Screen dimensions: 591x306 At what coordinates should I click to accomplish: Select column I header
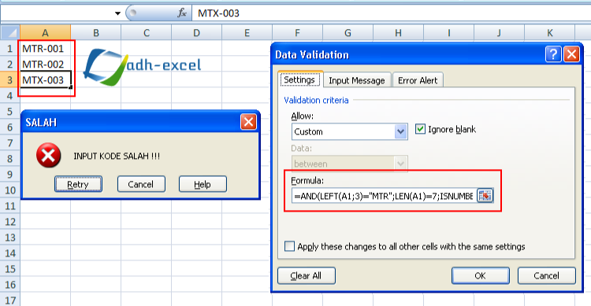449,33
